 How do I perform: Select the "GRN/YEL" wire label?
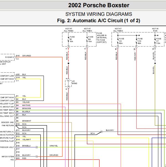(x=53, y=146)
